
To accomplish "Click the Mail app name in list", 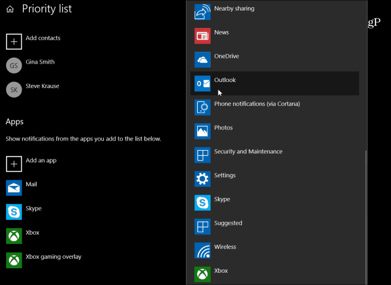I will click(31, 185).
